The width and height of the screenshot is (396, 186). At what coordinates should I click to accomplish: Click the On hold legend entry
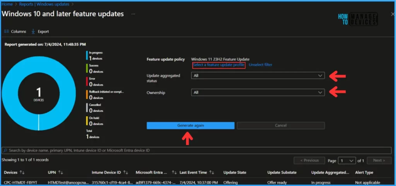point(95,121)
